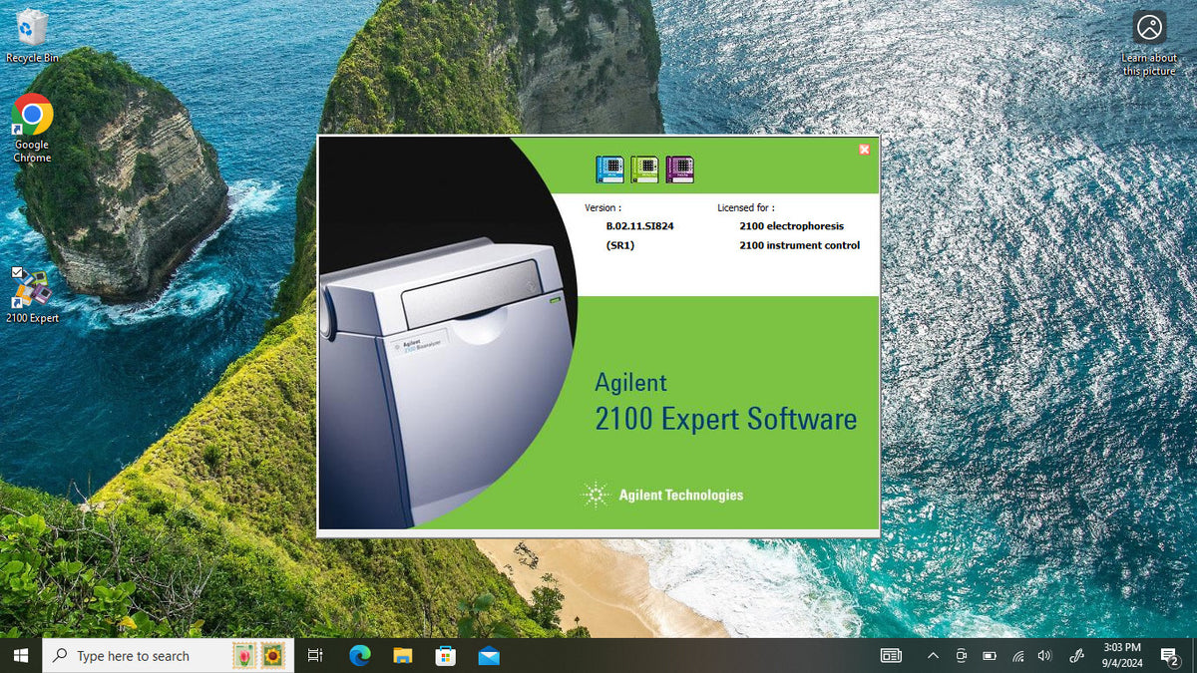Open Microsoft Store from the taskbar
This screenshot has width=1197, height=673.
tap(446, 655)
